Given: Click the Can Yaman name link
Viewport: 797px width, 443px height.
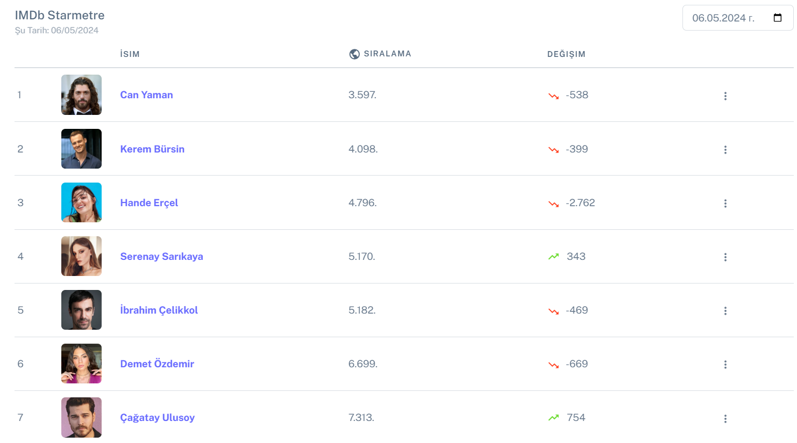Looking at the screenshot, I should [146, 95].
